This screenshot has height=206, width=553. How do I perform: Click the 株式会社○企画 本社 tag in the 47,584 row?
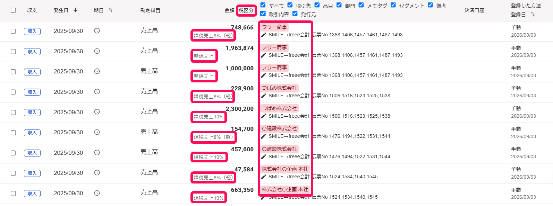coord(285,169)
